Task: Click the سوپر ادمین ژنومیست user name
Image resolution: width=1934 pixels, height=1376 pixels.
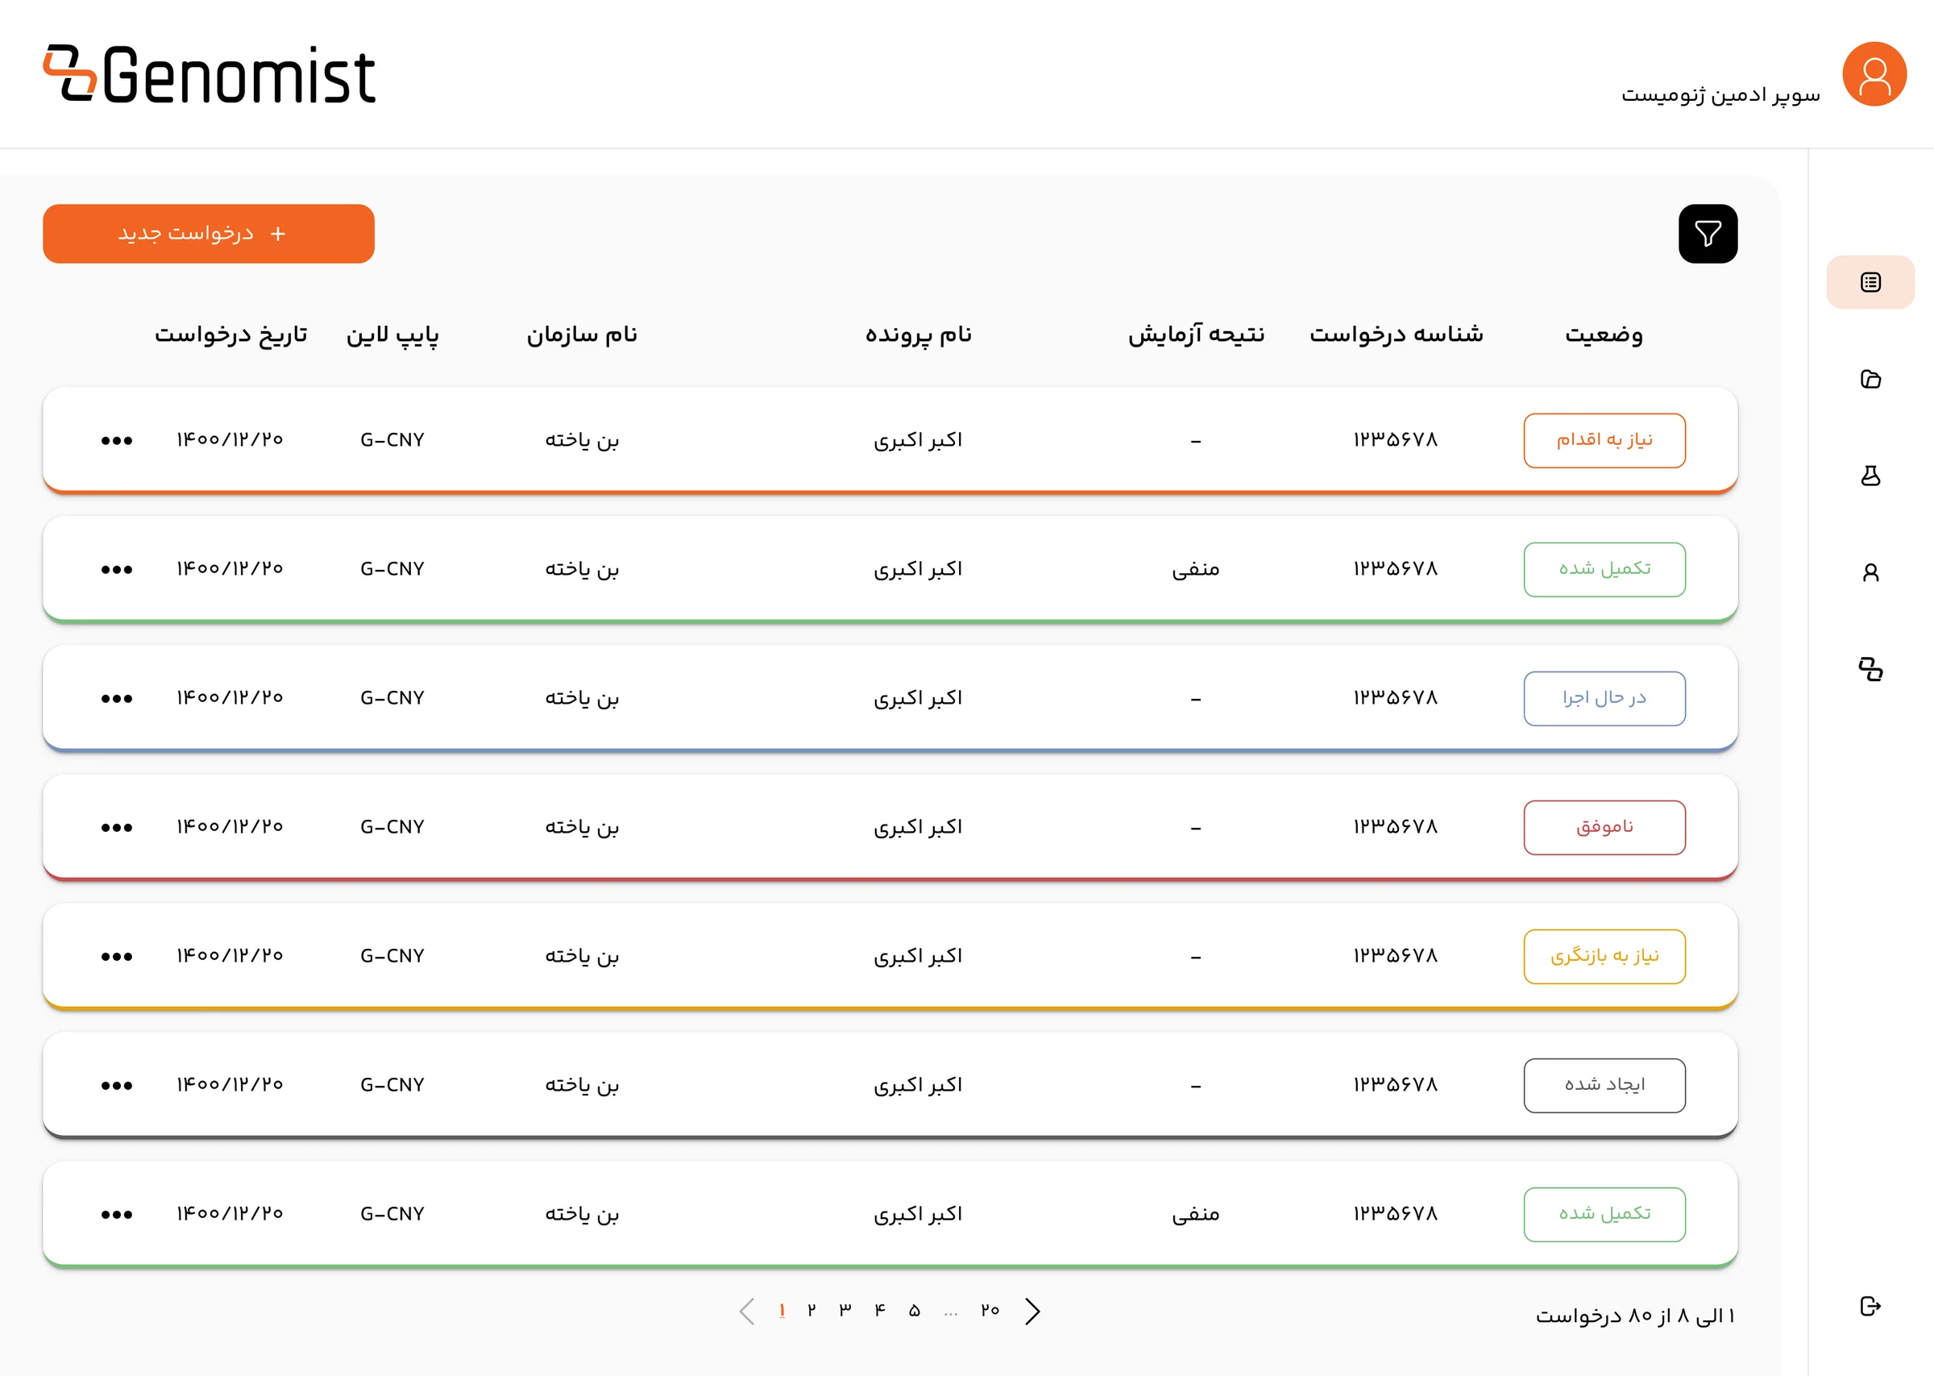Action: 1720,94
